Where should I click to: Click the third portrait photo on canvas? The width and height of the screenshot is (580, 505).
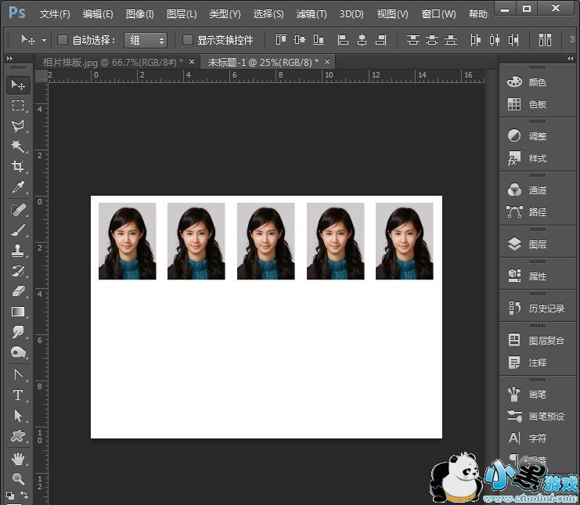point(265,241)
